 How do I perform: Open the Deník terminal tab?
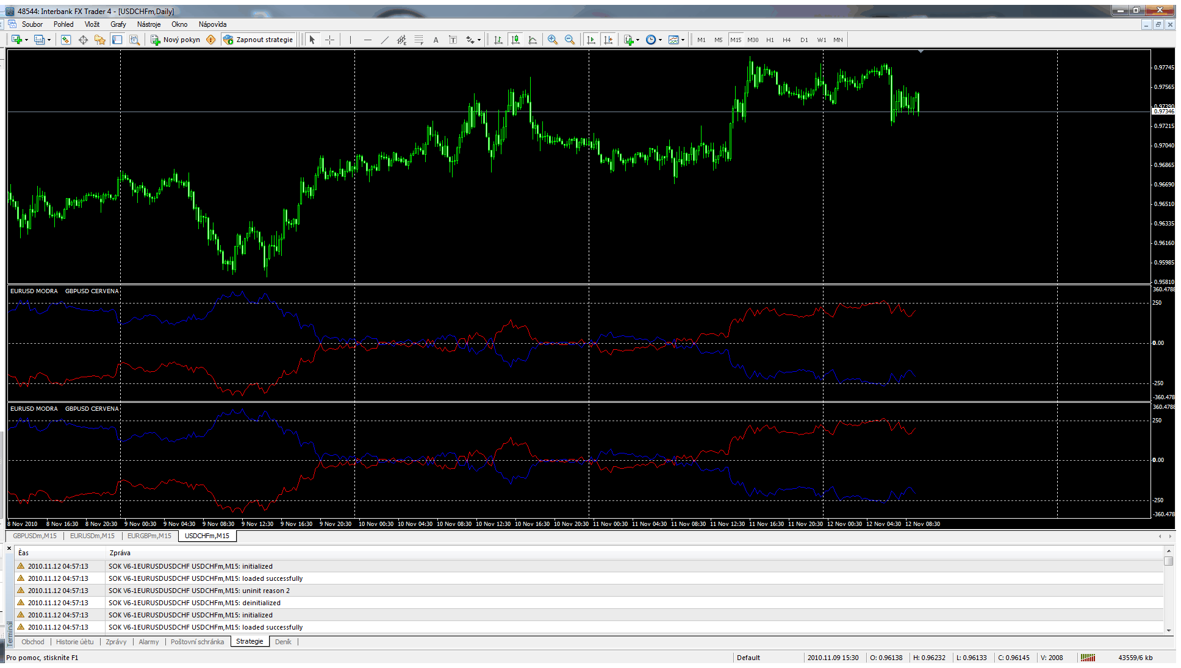pos(283,642)
